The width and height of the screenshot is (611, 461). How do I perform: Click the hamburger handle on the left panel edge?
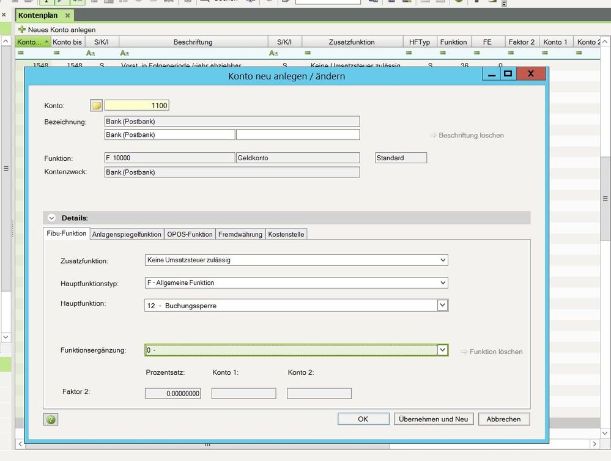pos(6,168)
